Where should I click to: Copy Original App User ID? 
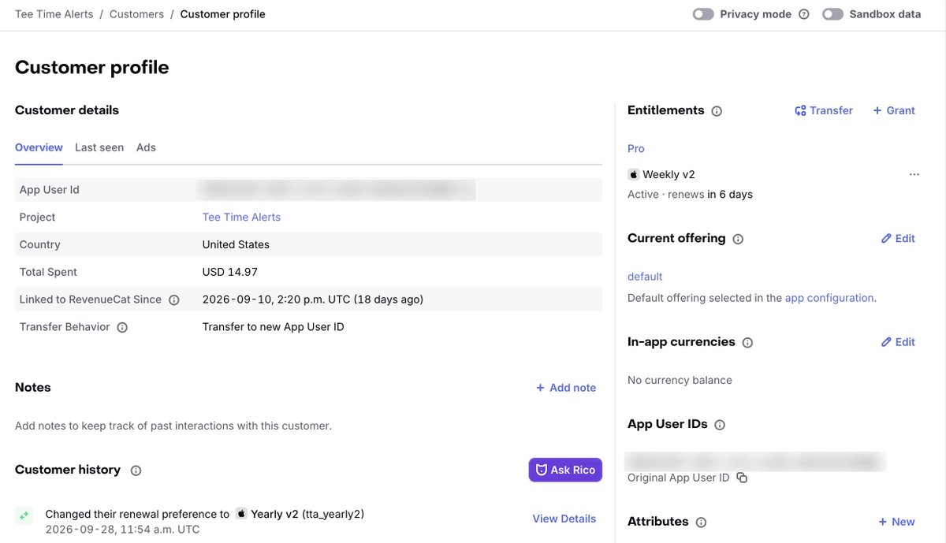(741, 478)
